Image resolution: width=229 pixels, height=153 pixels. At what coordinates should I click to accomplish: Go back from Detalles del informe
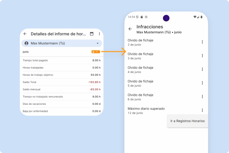point(25,34)
